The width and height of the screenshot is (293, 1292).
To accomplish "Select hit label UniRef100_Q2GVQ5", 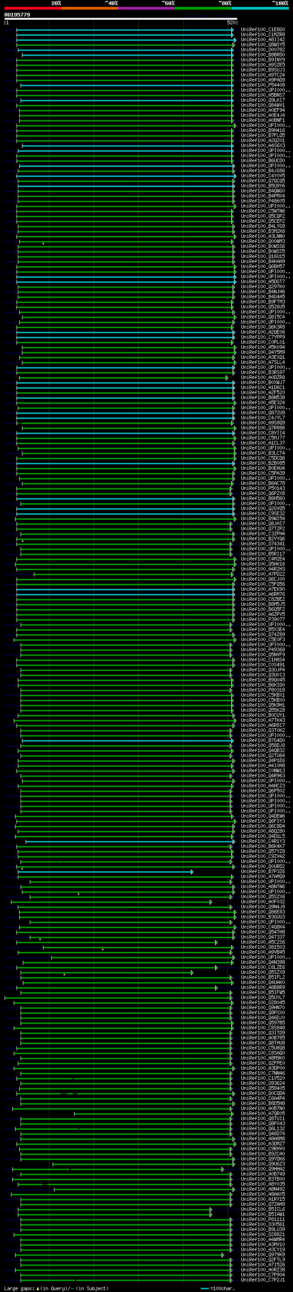I will coord(262,509).
